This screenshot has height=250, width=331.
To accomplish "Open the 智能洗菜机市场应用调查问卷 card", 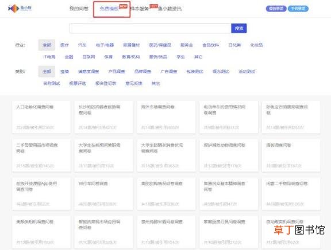I will point(104,232).
